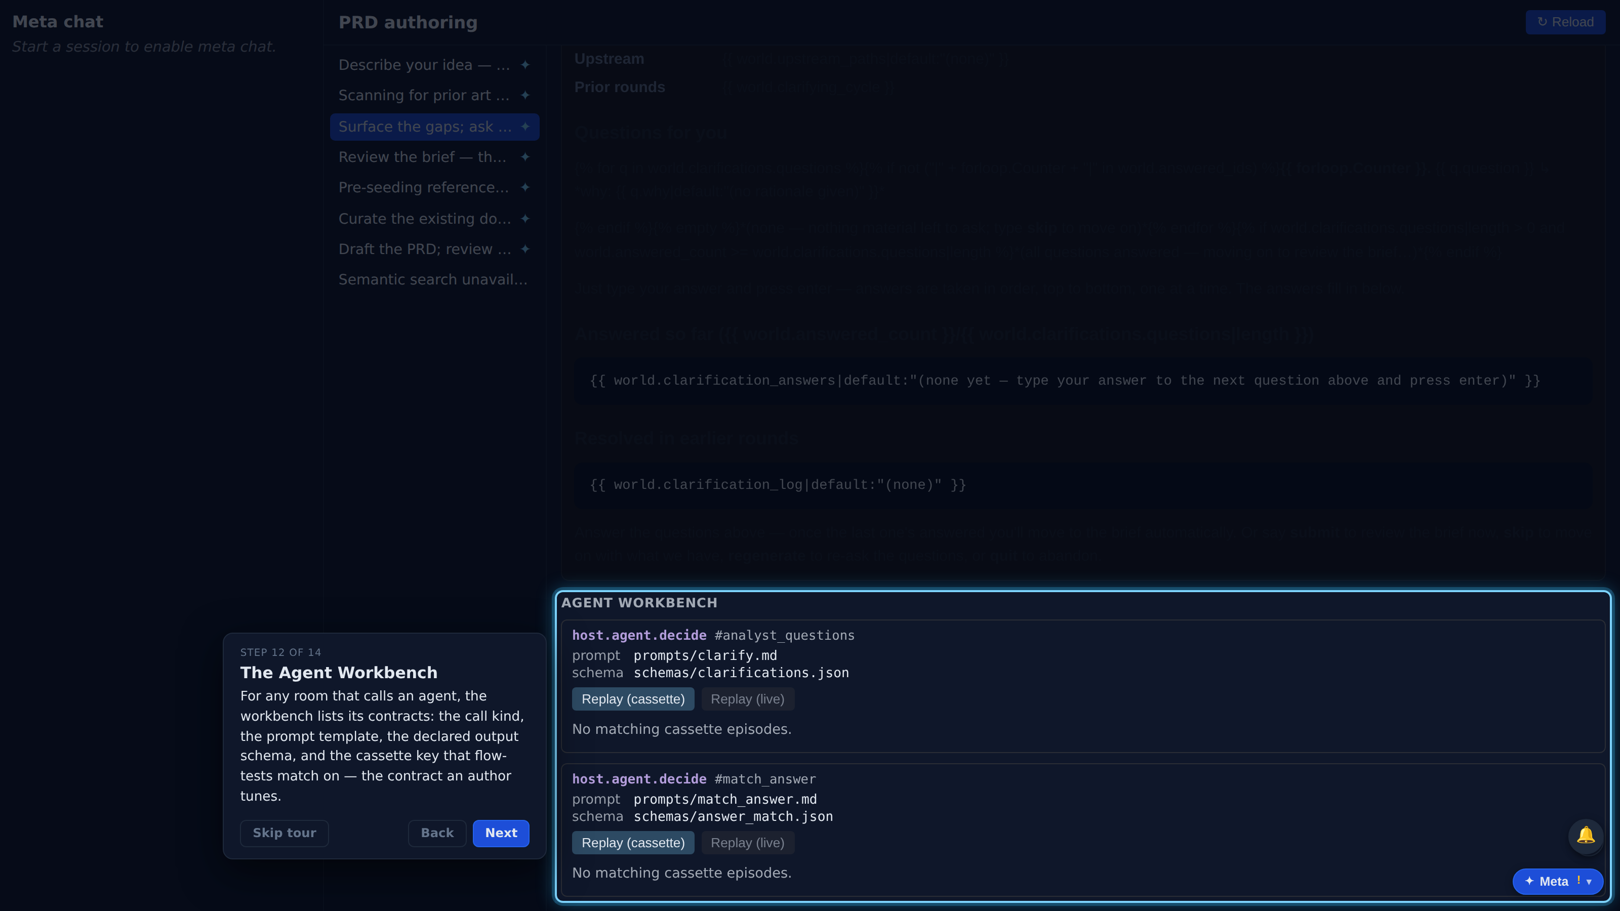Expand the Meta button dropdown arrow
1620x911 pixels.
click(x=1589, y=882)
